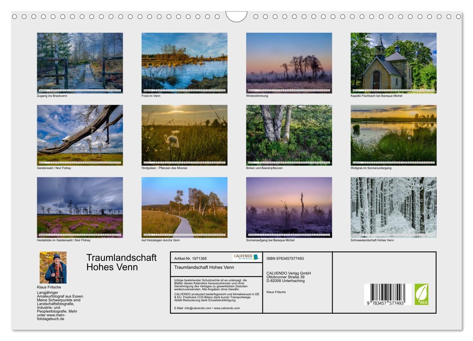Click Klaus Fritsche's portrait photo
Screen dimensions: 473x341
[x=53, y=267]
